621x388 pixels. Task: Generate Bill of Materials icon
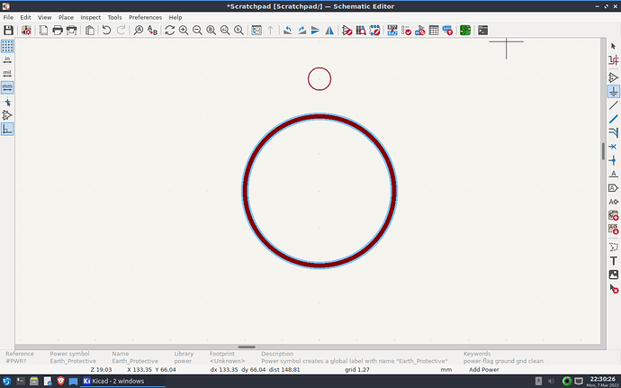447,30
